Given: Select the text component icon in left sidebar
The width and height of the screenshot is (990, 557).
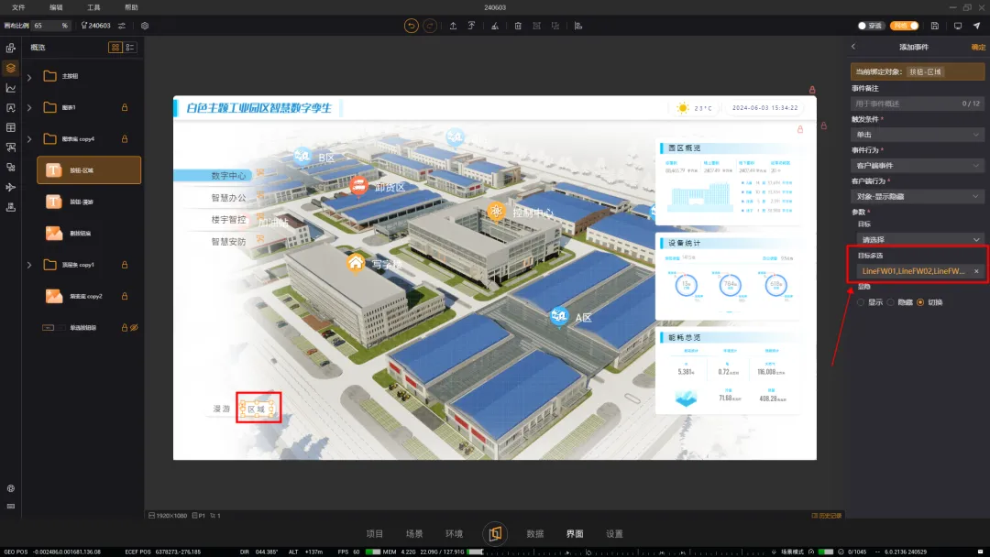Looking at the screenshot, I should pyautogui.click(x=11, y=108).
